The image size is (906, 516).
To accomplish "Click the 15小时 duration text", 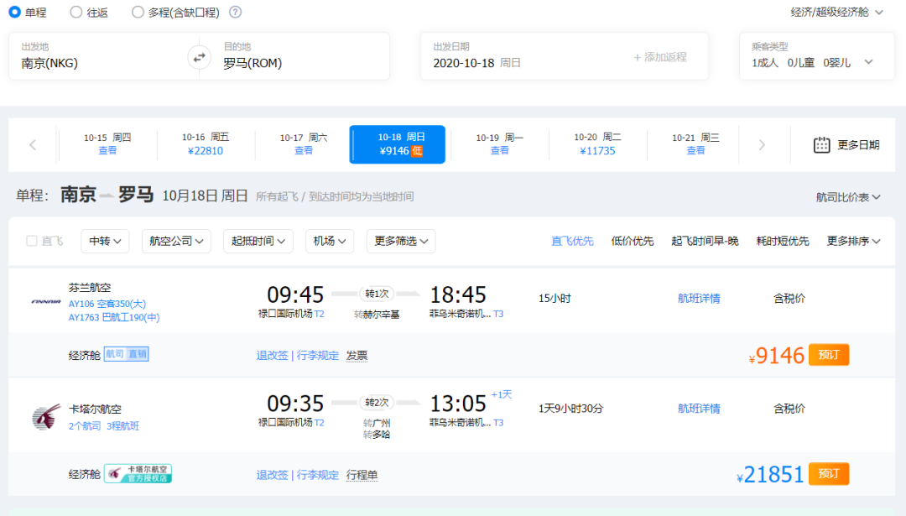I will [555, 298].
